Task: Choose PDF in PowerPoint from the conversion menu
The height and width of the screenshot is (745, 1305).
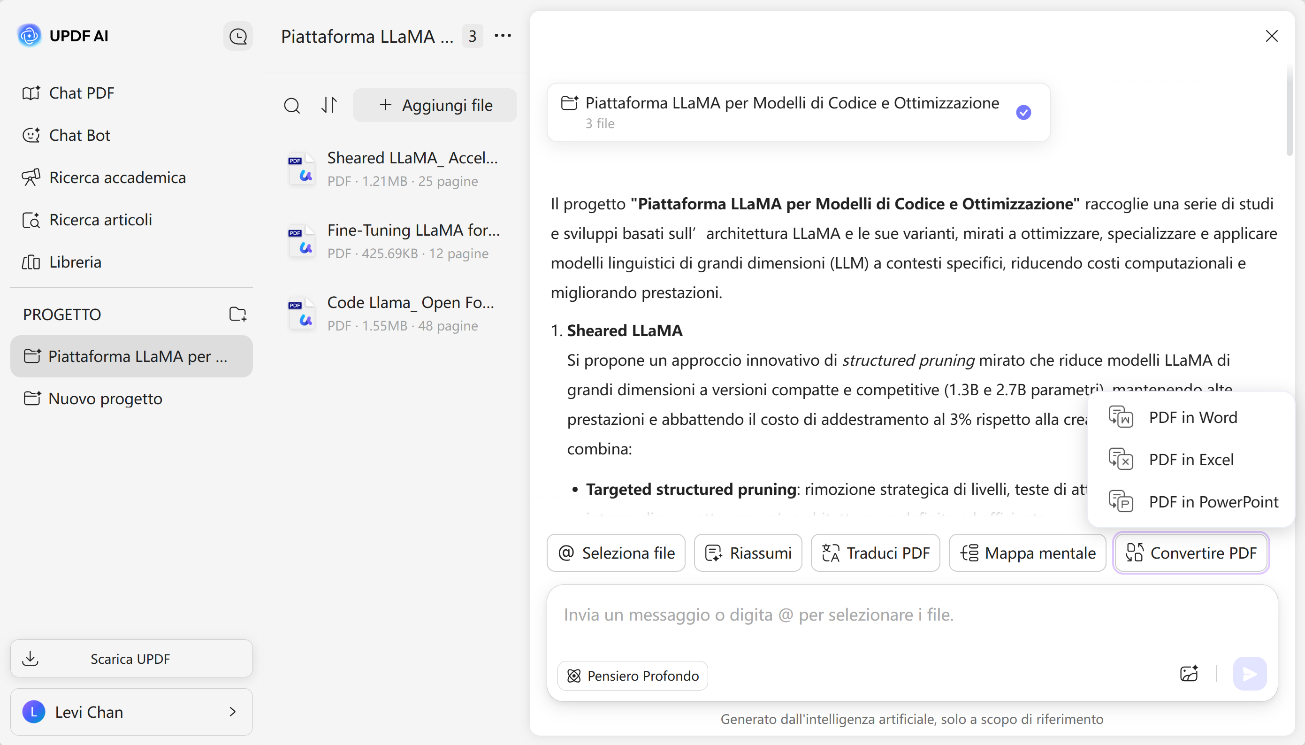Action: (1213, 502)
